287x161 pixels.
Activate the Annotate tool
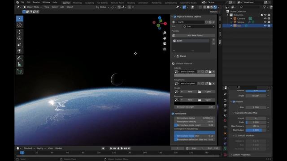[19, 58]
